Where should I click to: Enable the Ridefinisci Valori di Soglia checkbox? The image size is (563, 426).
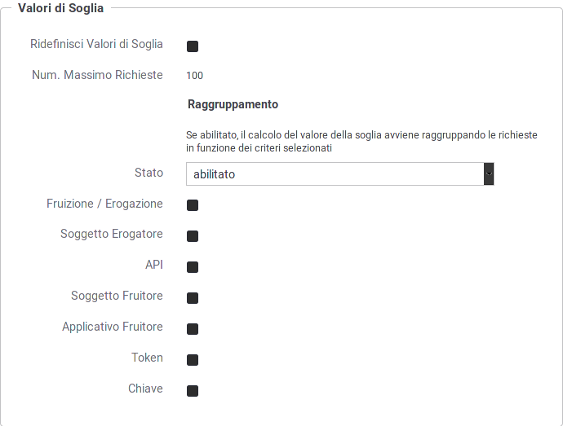[193, 46]
